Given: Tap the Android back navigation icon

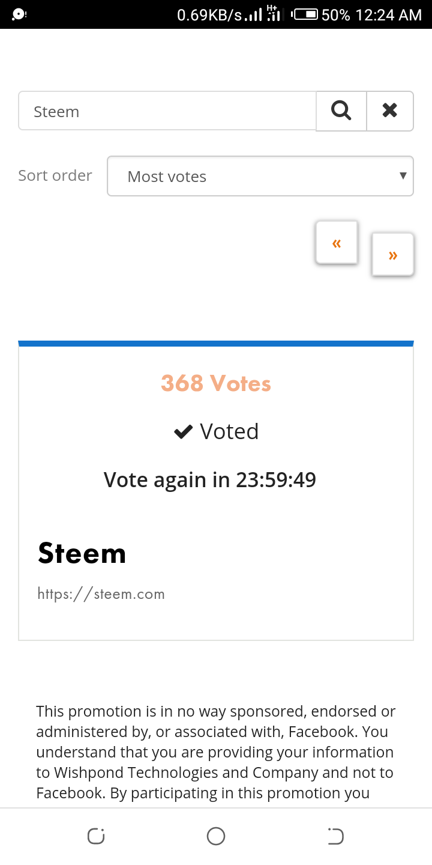Looking at the screenshot, I should tap(336, 836).
